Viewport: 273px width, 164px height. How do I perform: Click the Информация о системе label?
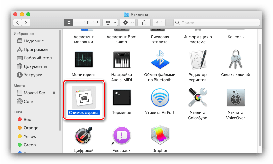[x=198, y=39]
